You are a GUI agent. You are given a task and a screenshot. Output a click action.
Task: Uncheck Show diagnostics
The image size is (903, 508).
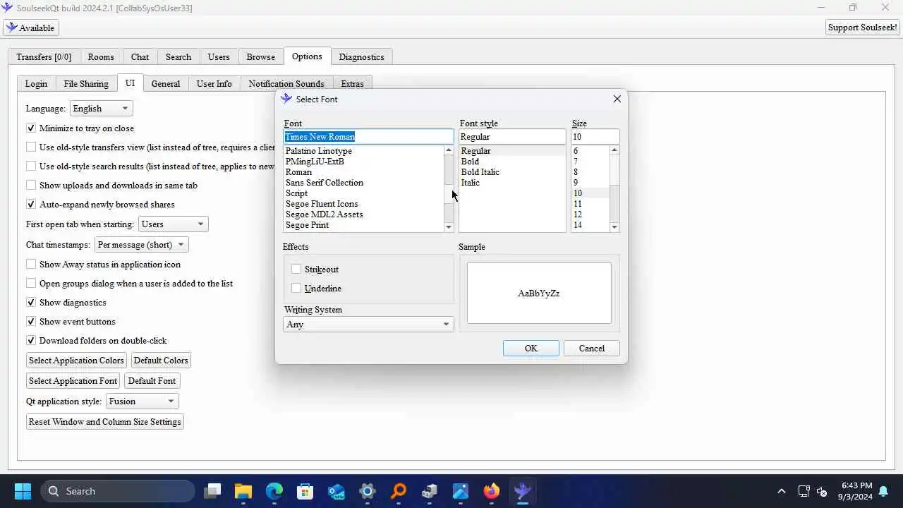click(x=31, y=303)
